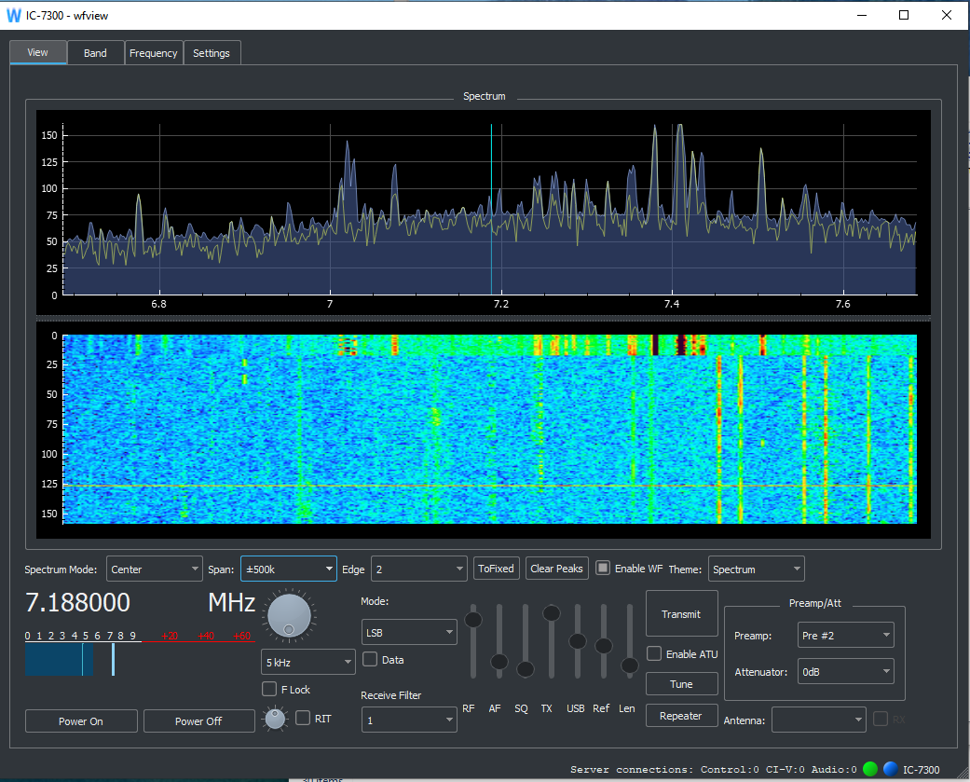Click the Power On button

pyautogui.click(x=81, y=720)
